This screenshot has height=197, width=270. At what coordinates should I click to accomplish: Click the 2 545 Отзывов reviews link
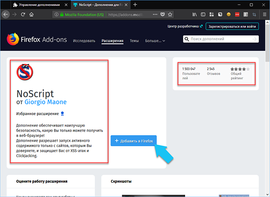pyautogui.click(x=213, y=71)
